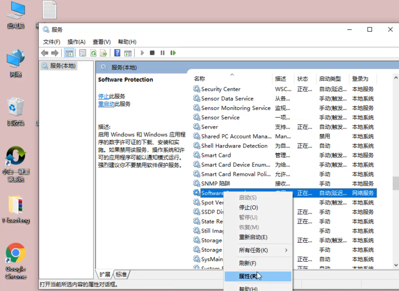This screenshot has height=291, width=399.
Task: Click the 启动类型 column header
Action: tap(330, 79)
